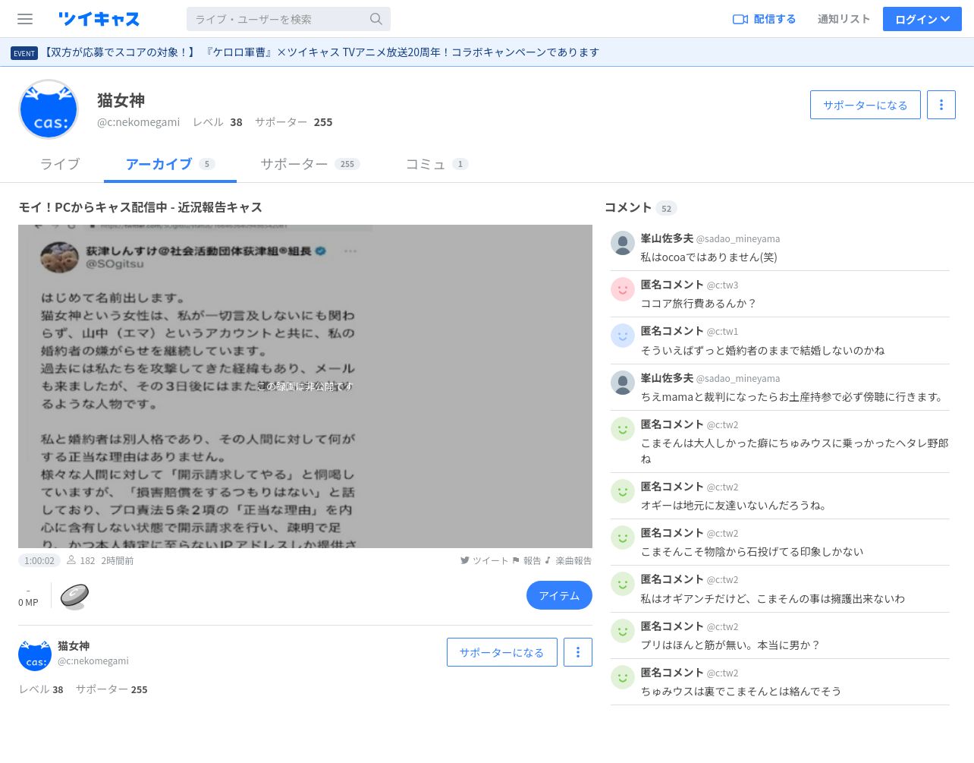Click the archived video player
The image size is (974, 763).
pyautogui.click(x=305, y=386)
